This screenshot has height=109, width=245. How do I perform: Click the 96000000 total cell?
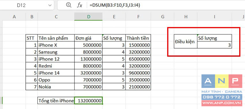pos(138,73)
